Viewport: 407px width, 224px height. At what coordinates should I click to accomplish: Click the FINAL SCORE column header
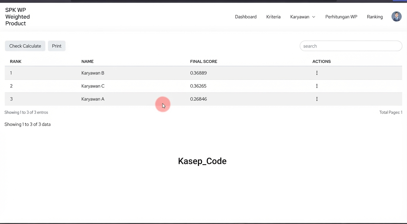pyautogui.click(x=204, y=62)
